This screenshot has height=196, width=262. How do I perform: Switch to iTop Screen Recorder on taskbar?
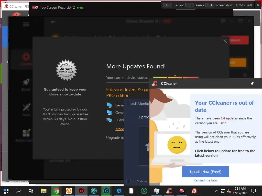click(x=182, y=191)
